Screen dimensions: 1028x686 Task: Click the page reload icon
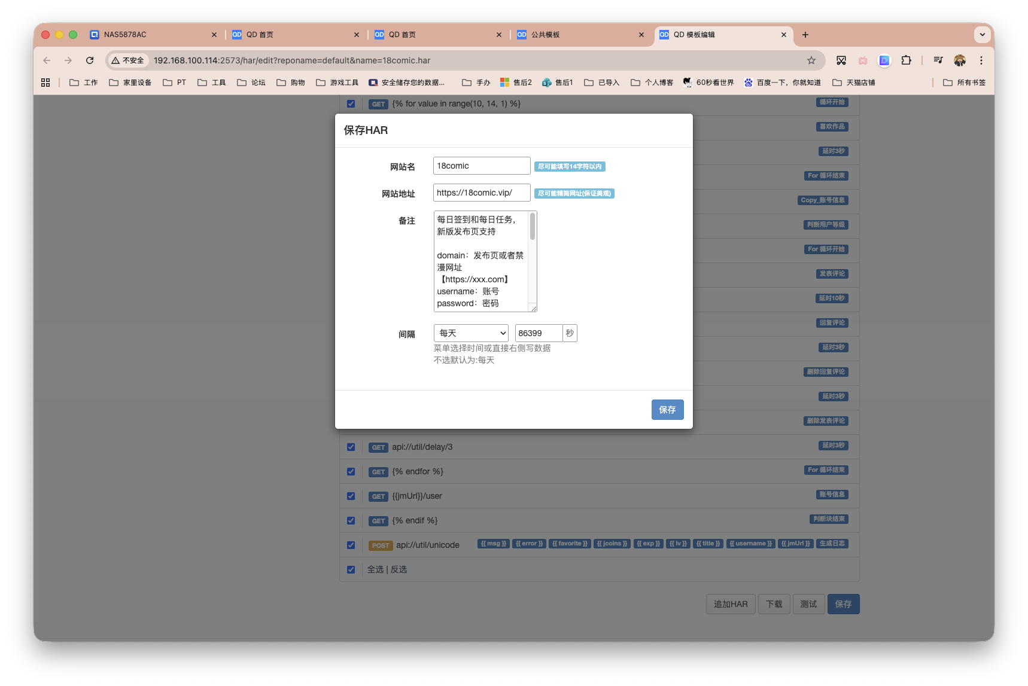click(90, 60)
